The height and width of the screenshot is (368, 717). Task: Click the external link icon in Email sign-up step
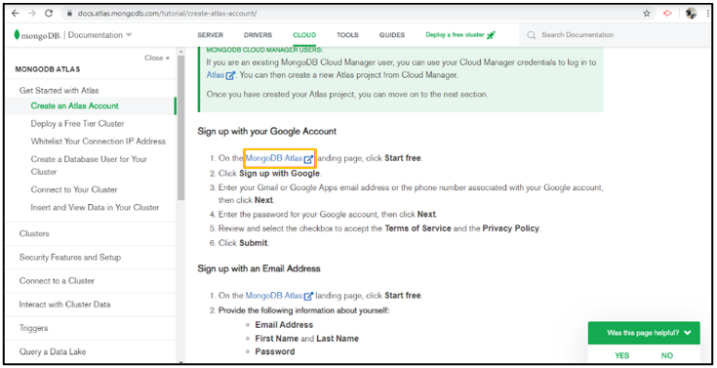(308, 296)
